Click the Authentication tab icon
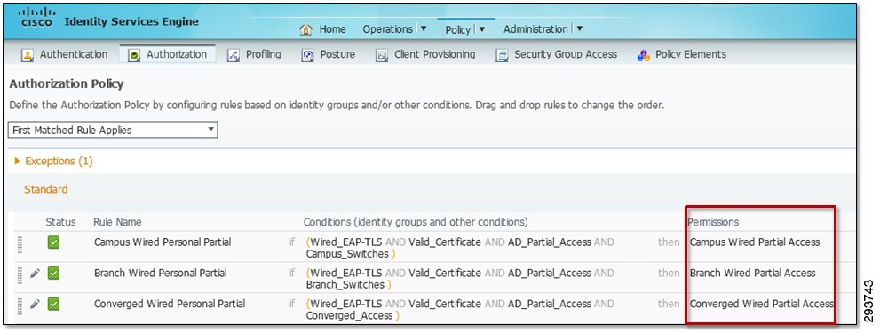Viewport: 880px width, 333px height. tap(27, 56)
